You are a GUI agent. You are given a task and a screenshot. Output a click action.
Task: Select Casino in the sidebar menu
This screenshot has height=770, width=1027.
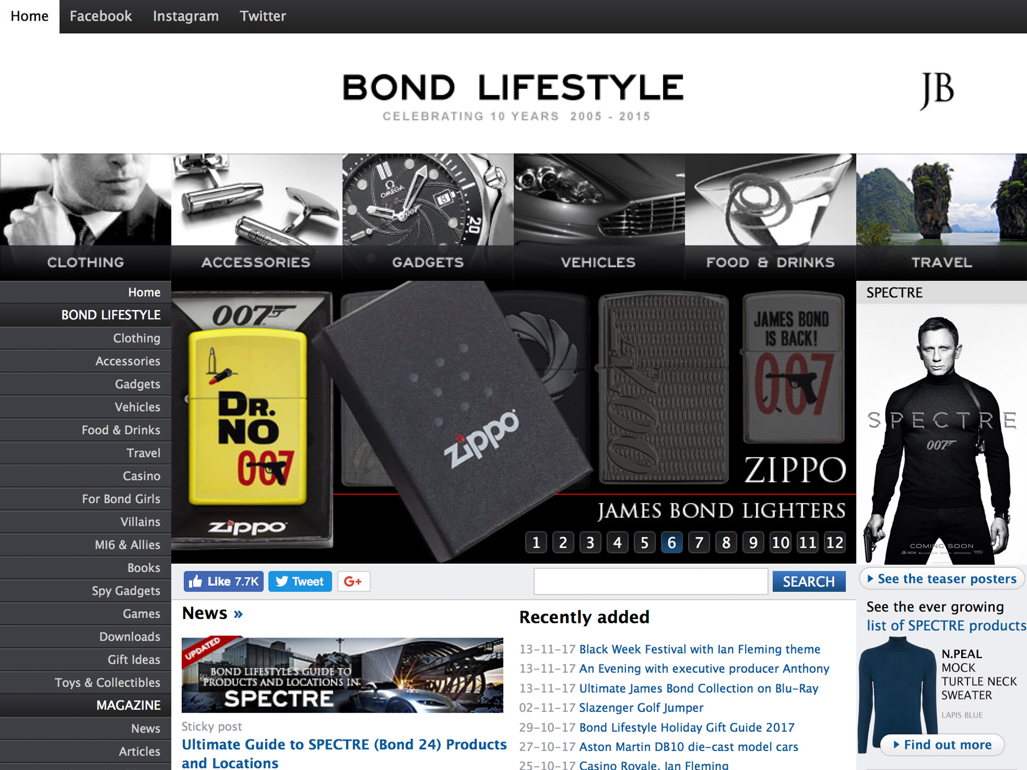(141, 476)
